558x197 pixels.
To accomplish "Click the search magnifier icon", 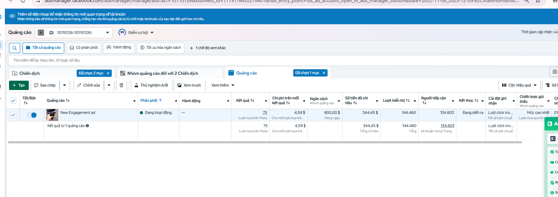I will pyautogui.click(x=15, y=48).
